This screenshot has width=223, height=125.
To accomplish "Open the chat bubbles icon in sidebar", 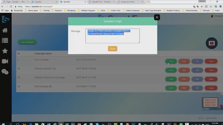I will pyautogui.click(x=5, y=72).
